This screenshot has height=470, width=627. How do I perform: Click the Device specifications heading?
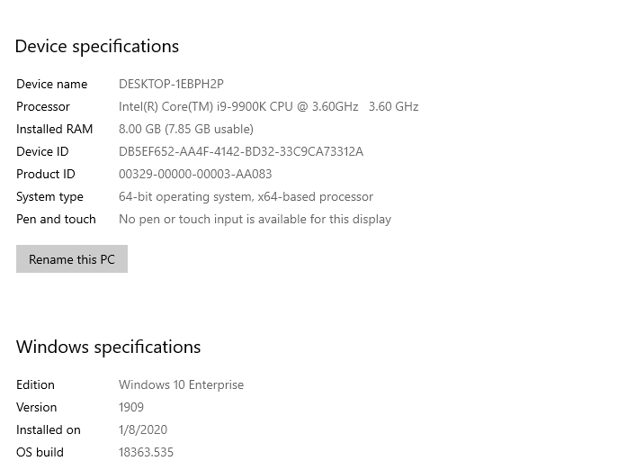97,47
